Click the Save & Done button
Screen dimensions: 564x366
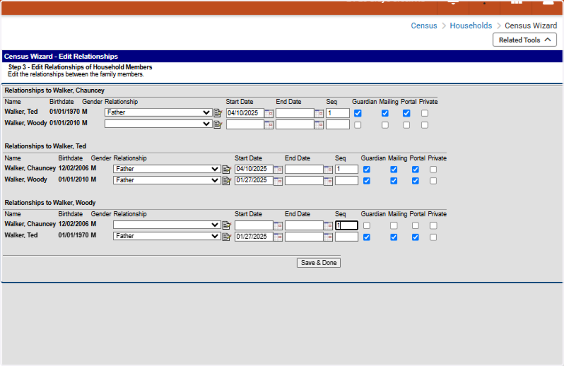pos(319,263)
